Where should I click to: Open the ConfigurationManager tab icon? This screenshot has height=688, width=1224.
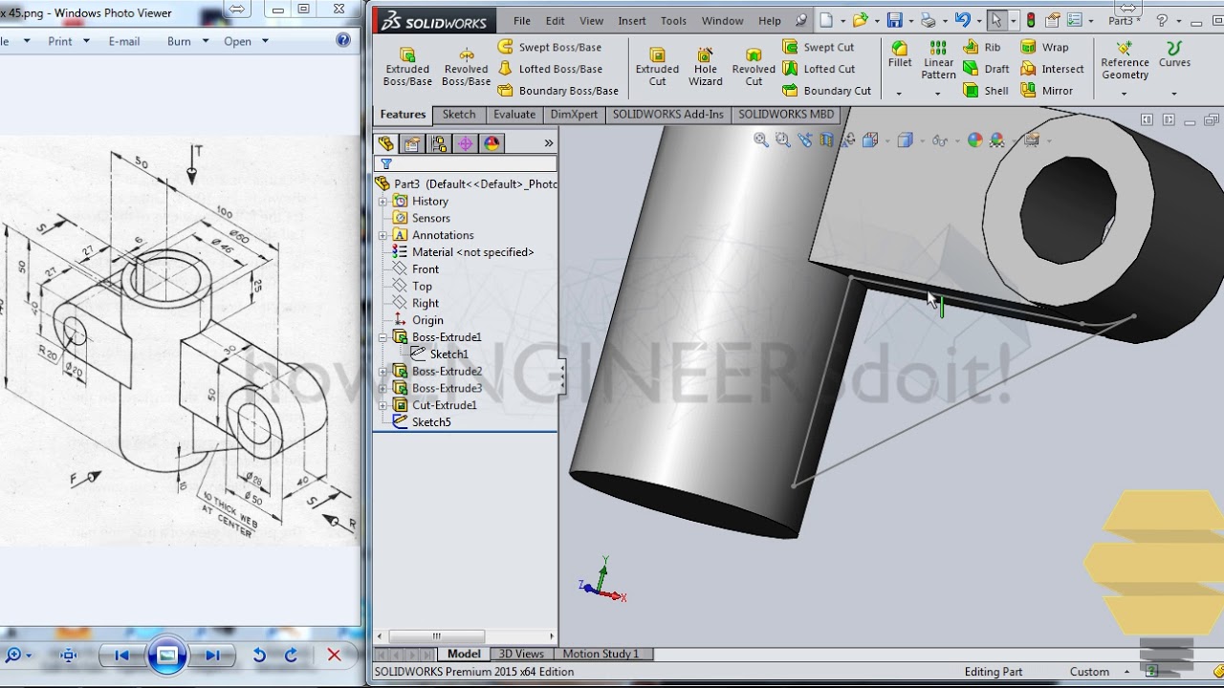coord(439,143)
